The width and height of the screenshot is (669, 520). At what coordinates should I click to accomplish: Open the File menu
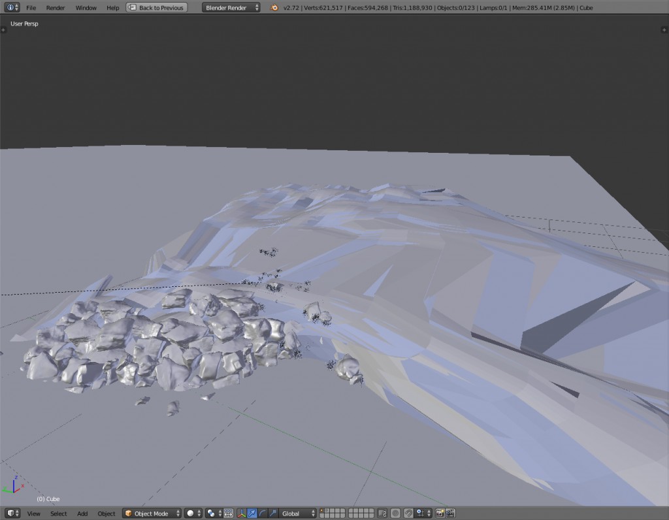31,8
